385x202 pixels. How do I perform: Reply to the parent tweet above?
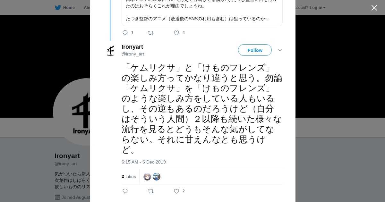pos(125,33)
